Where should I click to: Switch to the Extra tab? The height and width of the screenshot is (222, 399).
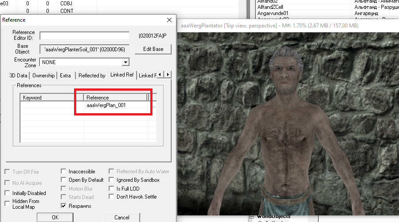[x=66, y=75]
